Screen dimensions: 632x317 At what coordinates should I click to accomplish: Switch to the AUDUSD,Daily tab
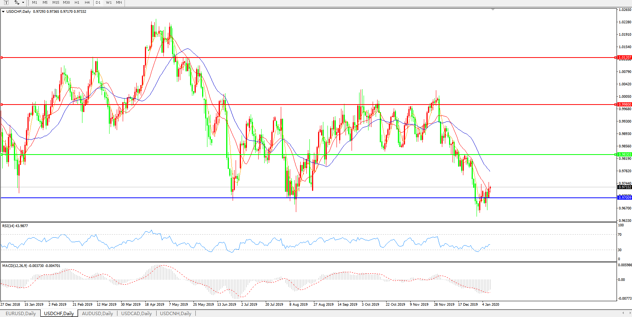(97, 313)
